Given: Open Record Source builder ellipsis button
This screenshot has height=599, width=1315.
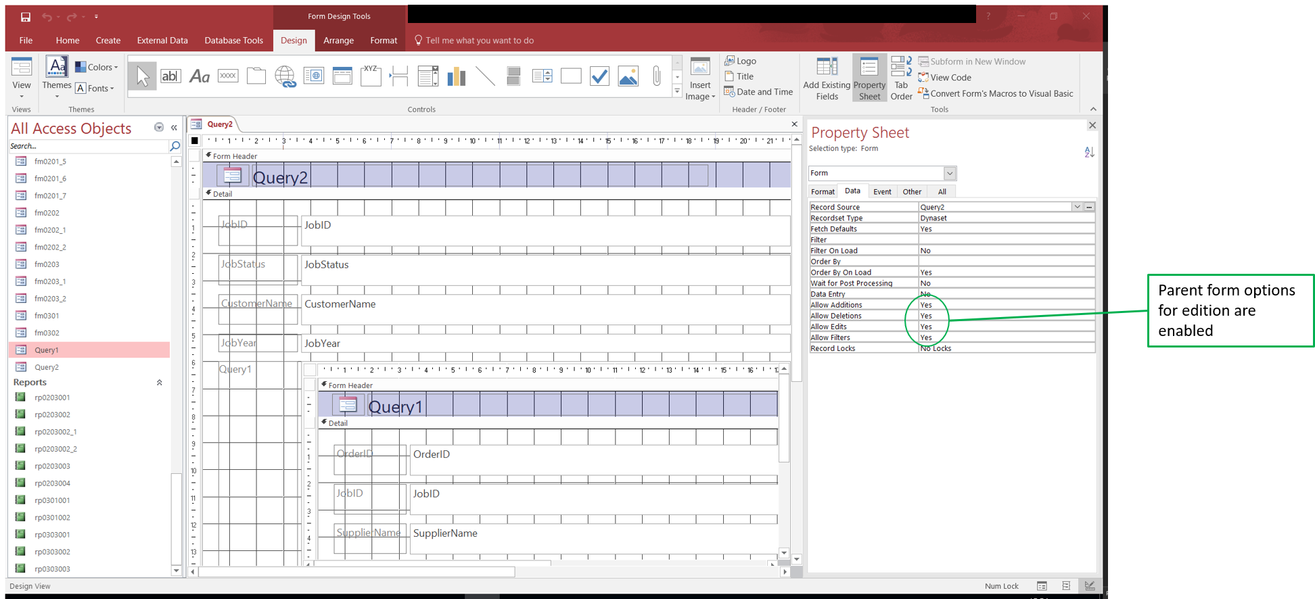Looking at the screenshot, I should pyautogui.click(x=1089, y=207).
